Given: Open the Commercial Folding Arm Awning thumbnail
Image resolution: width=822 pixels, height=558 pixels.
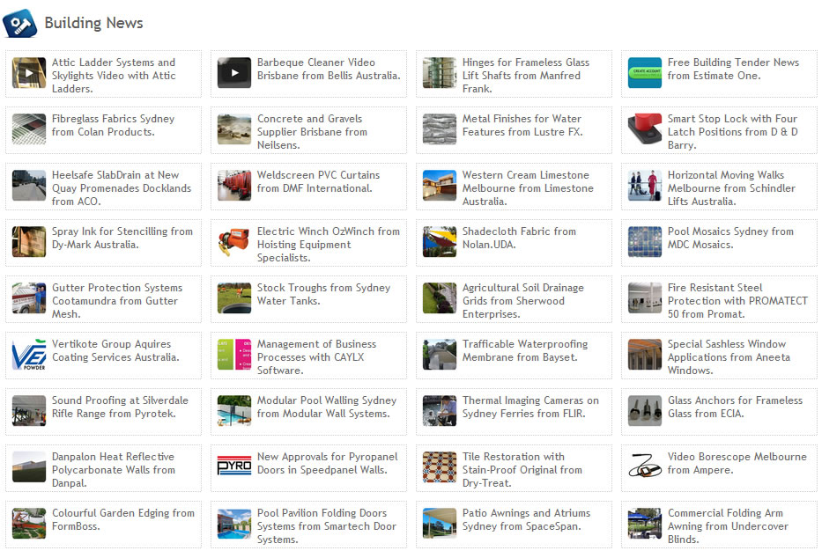Looking at the screenshot, I should (645, 523).
